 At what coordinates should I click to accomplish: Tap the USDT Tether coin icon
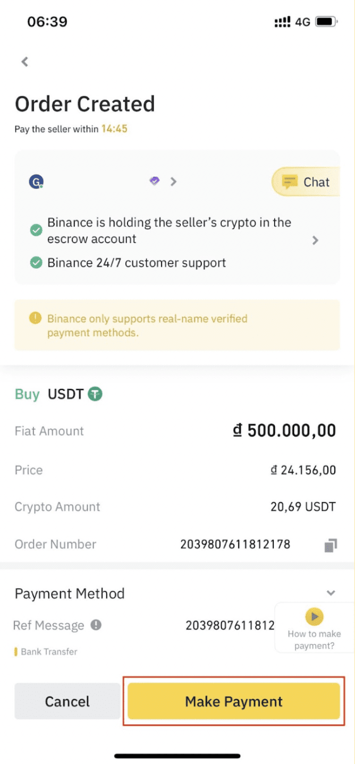[95, 394]
